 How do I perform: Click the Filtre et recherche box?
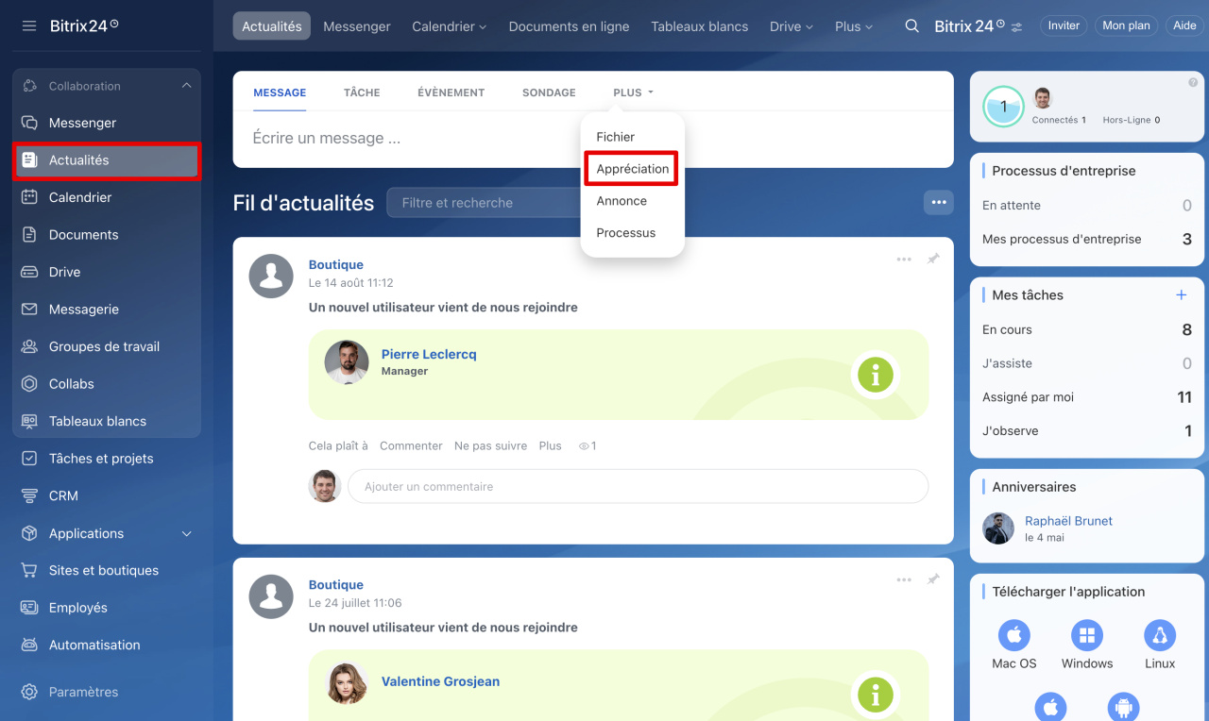pyautogui.click(x=484, y=203)
